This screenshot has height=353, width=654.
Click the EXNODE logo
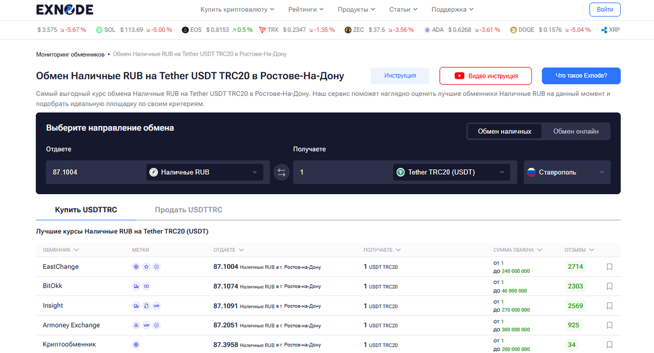click(65, 9)
